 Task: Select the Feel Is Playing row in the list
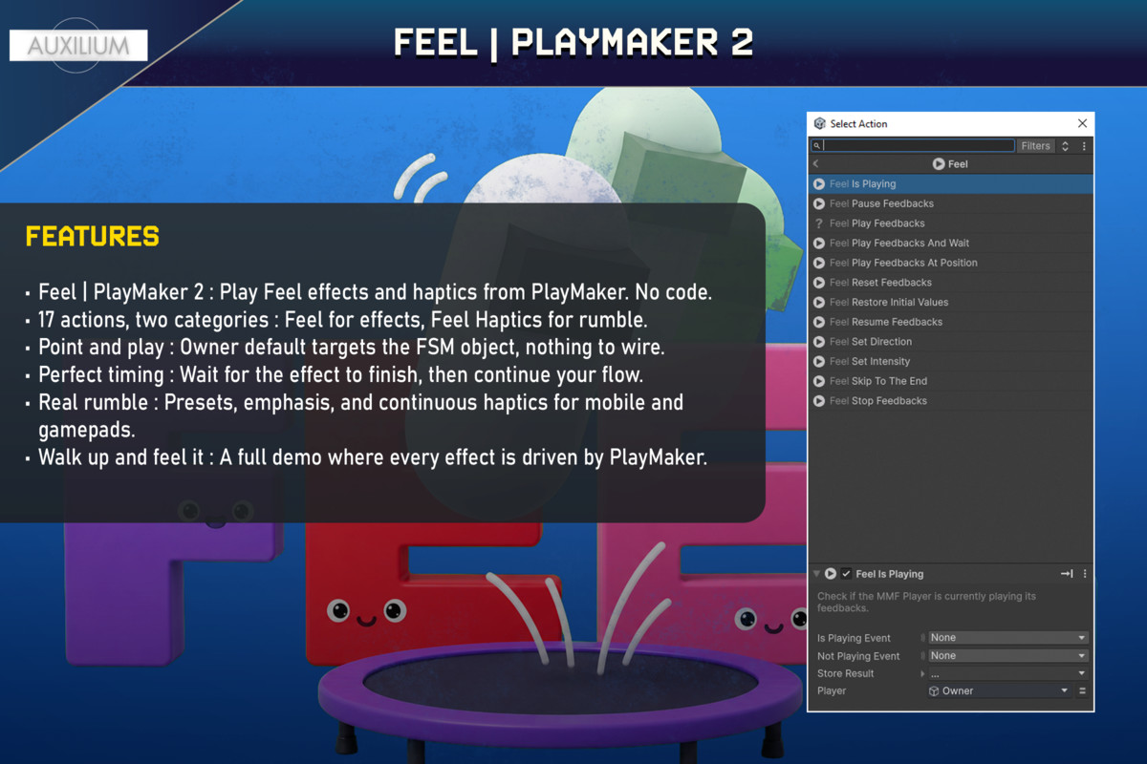951,184
